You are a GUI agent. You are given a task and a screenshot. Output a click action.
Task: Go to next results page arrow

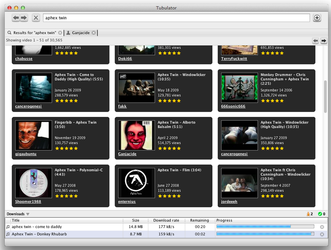323,41
